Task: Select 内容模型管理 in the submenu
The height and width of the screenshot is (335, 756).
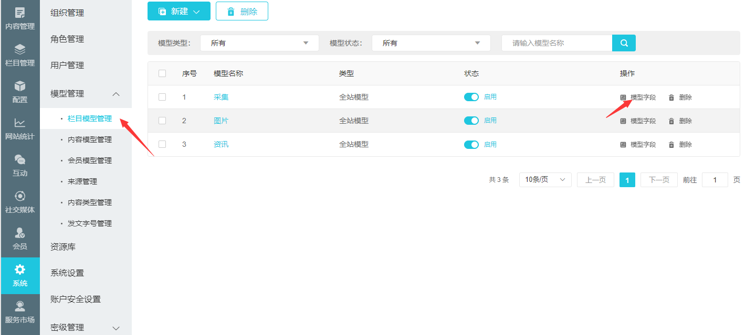Action: (90, 139)
